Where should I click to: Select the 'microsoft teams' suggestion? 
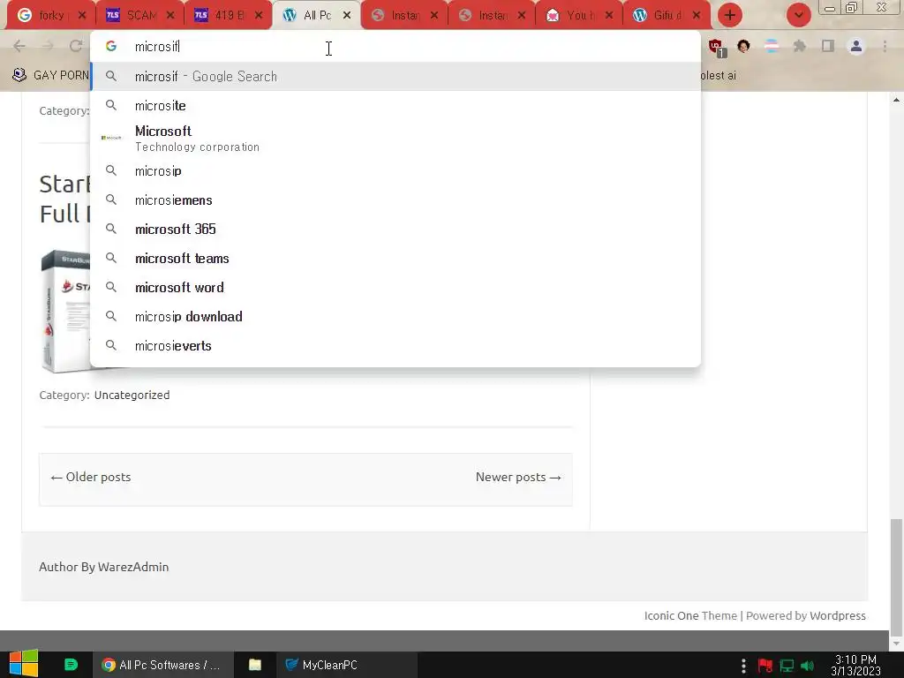click(x=395, y=259)
